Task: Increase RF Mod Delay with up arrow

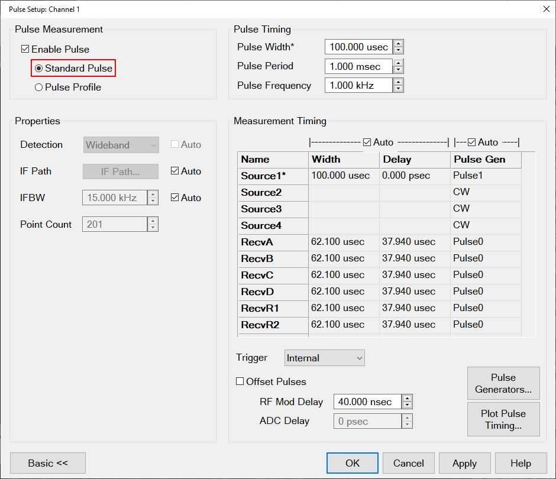Action: [x=407, y=398]
